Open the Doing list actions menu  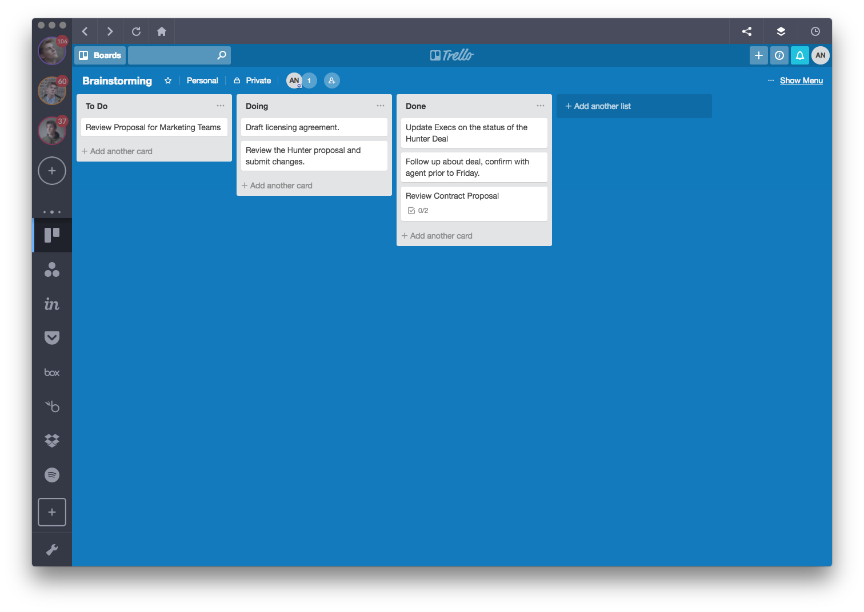point(381,106)
